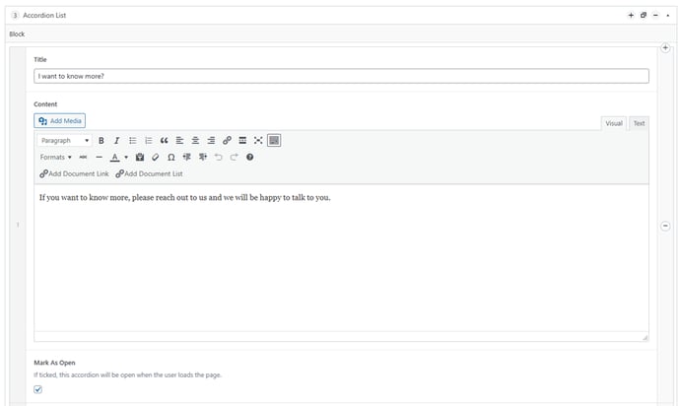Undo last edit
The height and width of the screenshot is (406, 678).
pos(219,157)
